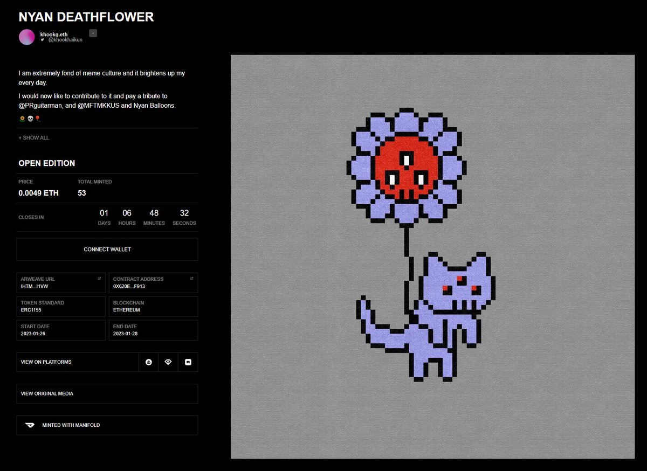
Task: Click the Twitter bird icon
Action: pyautogui.click(x=43, y=40)
